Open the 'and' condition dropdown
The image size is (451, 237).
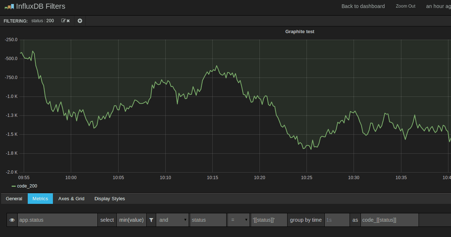click(172, 220)
